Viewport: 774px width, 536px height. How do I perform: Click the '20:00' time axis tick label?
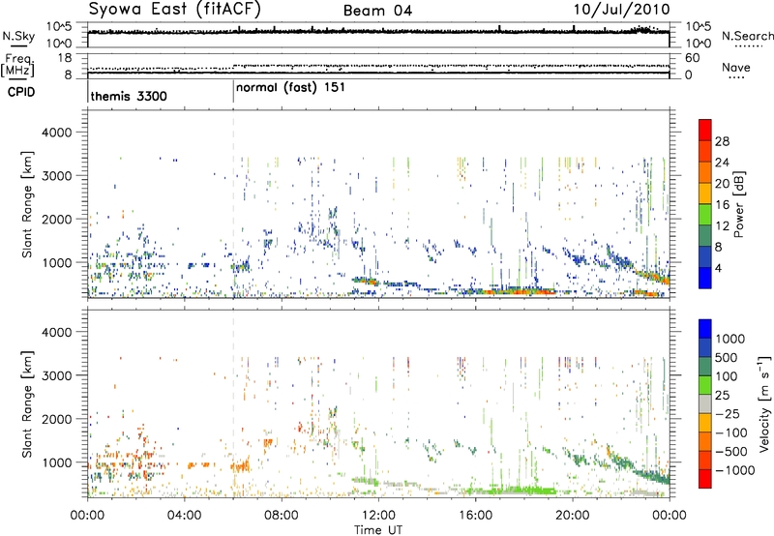[x=572, y=516]
